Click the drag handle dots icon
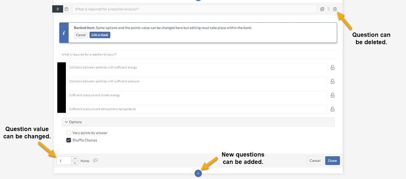Viewport: 406px width, 179px height. click(x=328, y=9)
